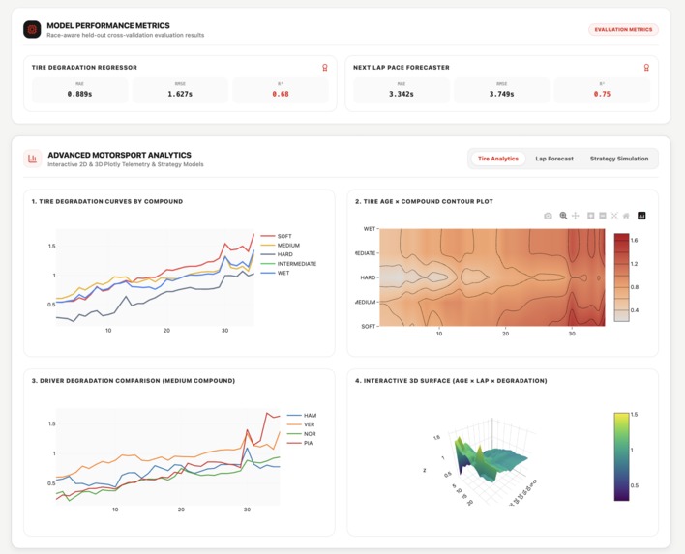This screenshot has height=554, width=685.
Task: Click the Next Lap MAE value 3.342s
Action: click(x=402, y=94)
